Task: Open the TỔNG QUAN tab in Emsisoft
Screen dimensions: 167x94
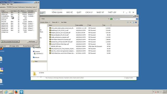Action: 57,12
